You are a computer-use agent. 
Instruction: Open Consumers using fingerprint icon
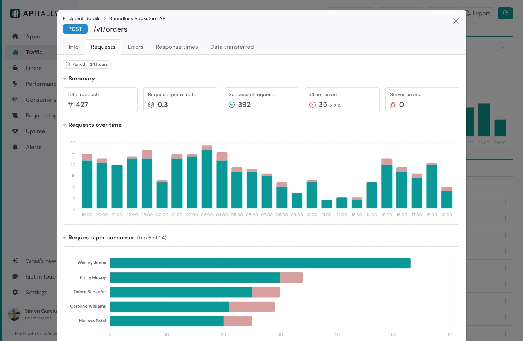point(15,99)
